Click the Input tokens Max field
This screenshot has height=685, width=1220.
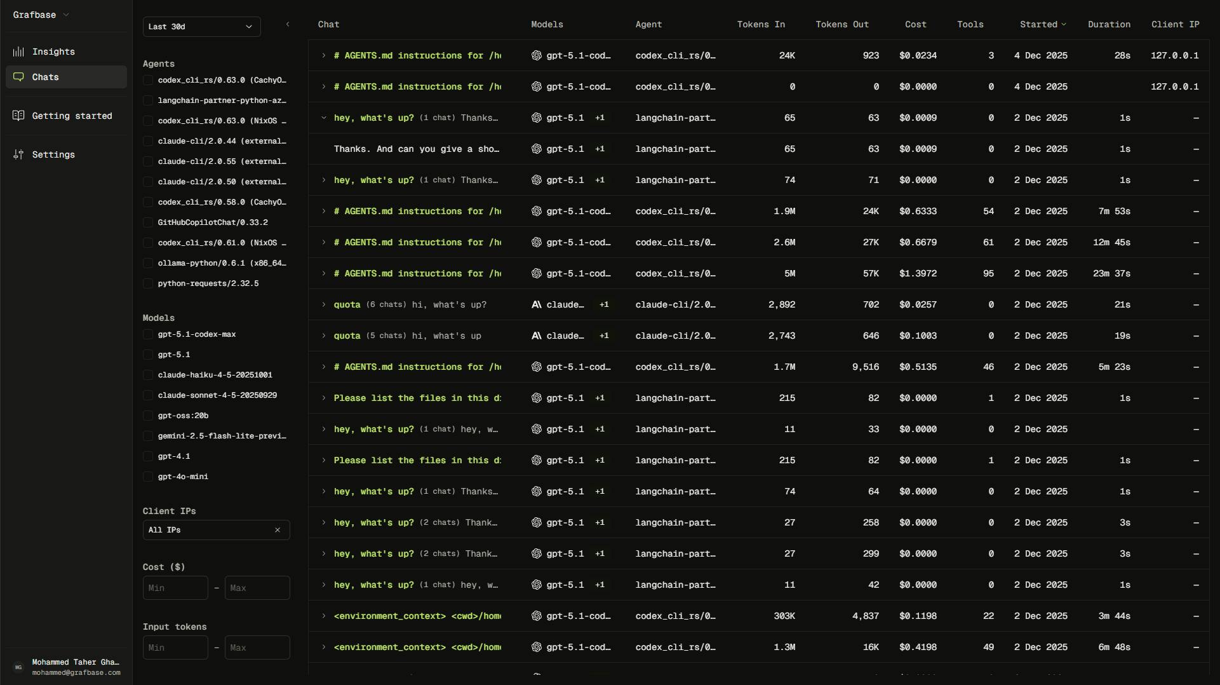pos(257,648)
